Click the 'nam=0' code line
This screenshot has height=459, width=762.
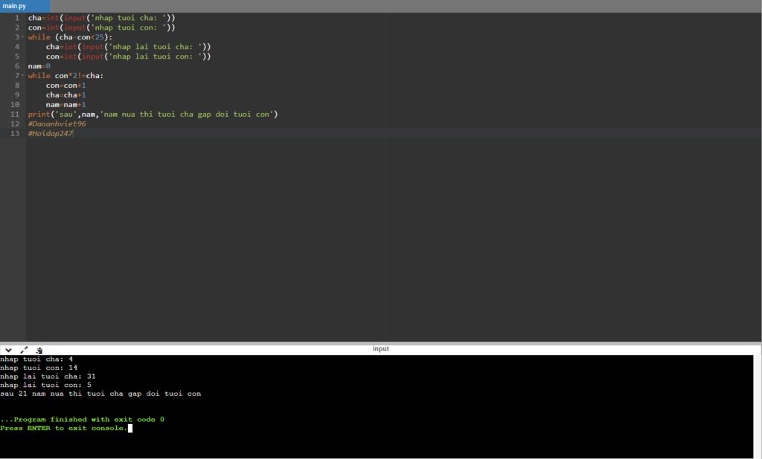(x=39, y=66)
